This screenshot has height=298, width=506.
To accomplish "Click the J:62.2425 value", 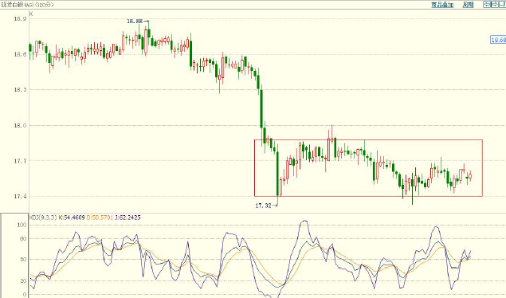I will [x=127, y=218].
